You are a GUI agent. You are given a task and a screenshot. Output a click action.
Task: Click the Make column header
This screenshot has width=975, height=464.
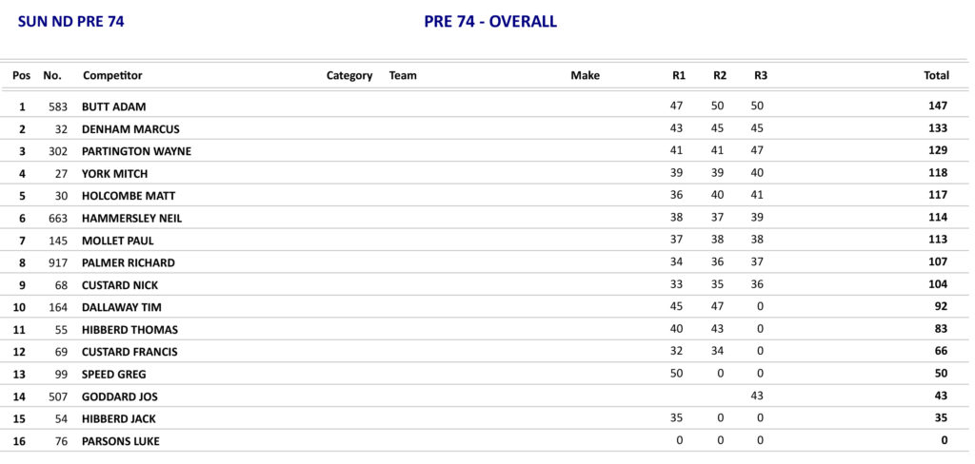585,75
